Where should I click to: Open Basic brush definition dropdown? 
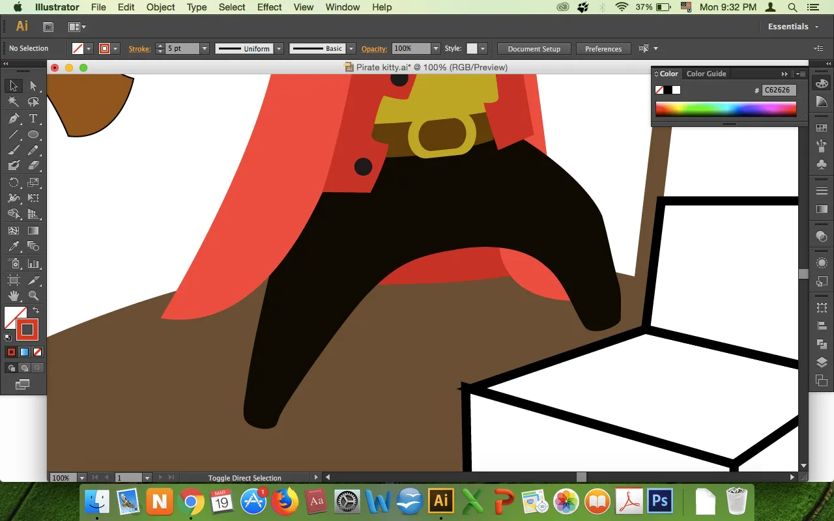351,49
